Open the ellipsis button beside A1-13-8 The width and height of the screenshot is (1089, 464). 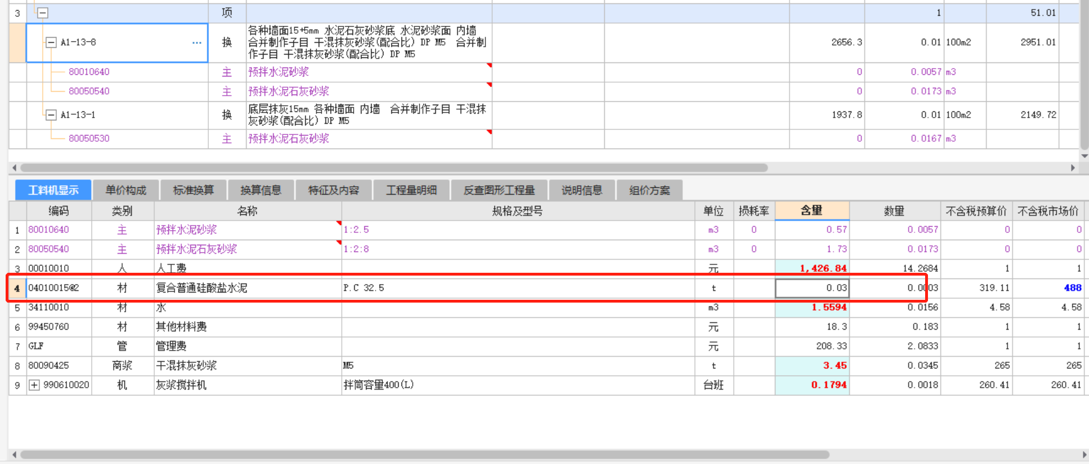197,43
